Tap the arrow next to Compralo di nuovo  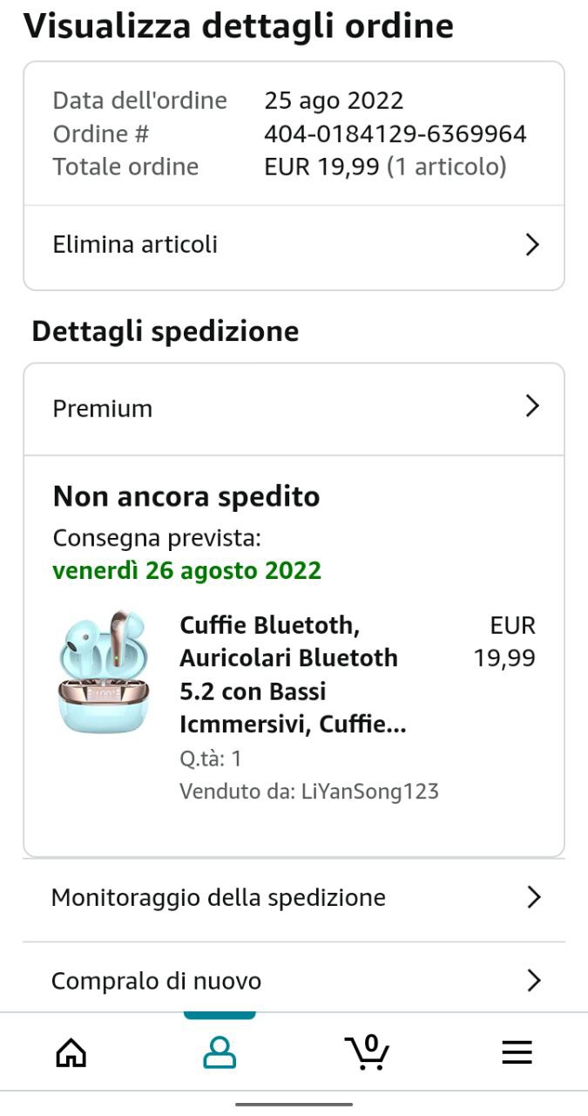click(534, 981)
